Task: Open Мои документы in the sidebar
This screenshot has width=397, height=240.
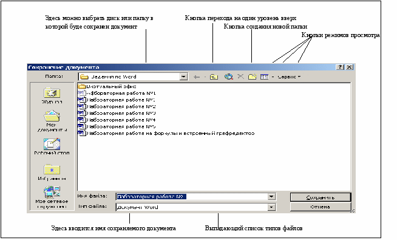Action: tap(52, 121)
